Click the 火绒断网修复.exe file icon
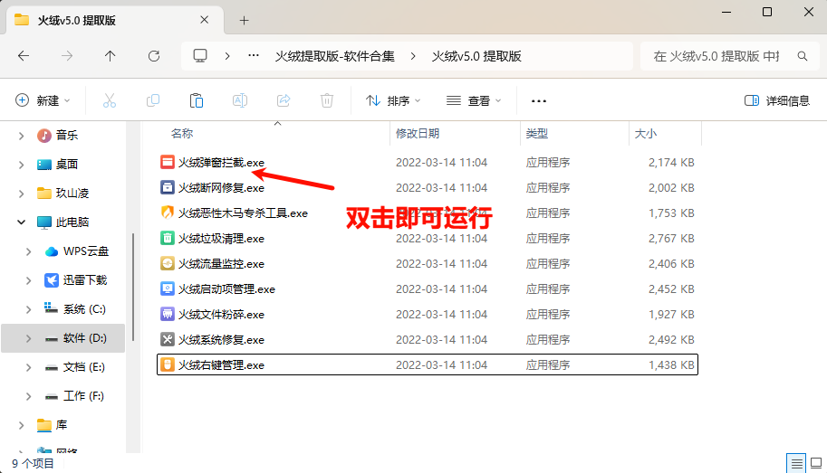The width and height of the screenshot is (827, 473). click(168, 187)
